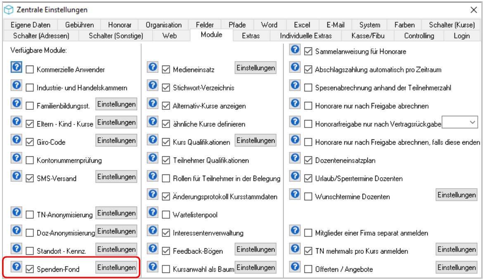
Task: Open the Controlling tab
Action: [x=419, y=36]
